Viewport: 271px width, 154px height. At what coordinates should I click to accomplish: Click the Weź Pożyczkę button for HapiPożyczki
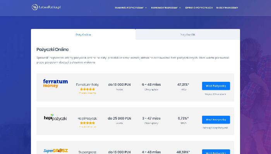216,120
